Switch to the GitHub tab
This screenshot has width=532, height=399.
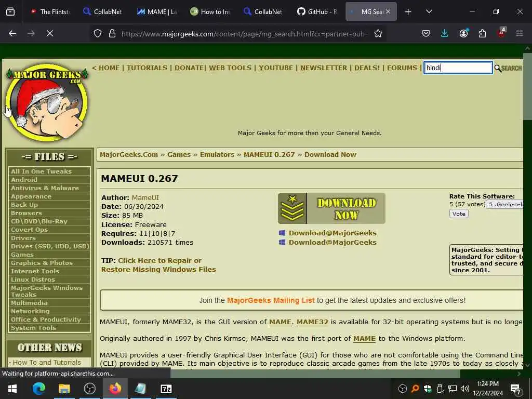coord(317,11)
